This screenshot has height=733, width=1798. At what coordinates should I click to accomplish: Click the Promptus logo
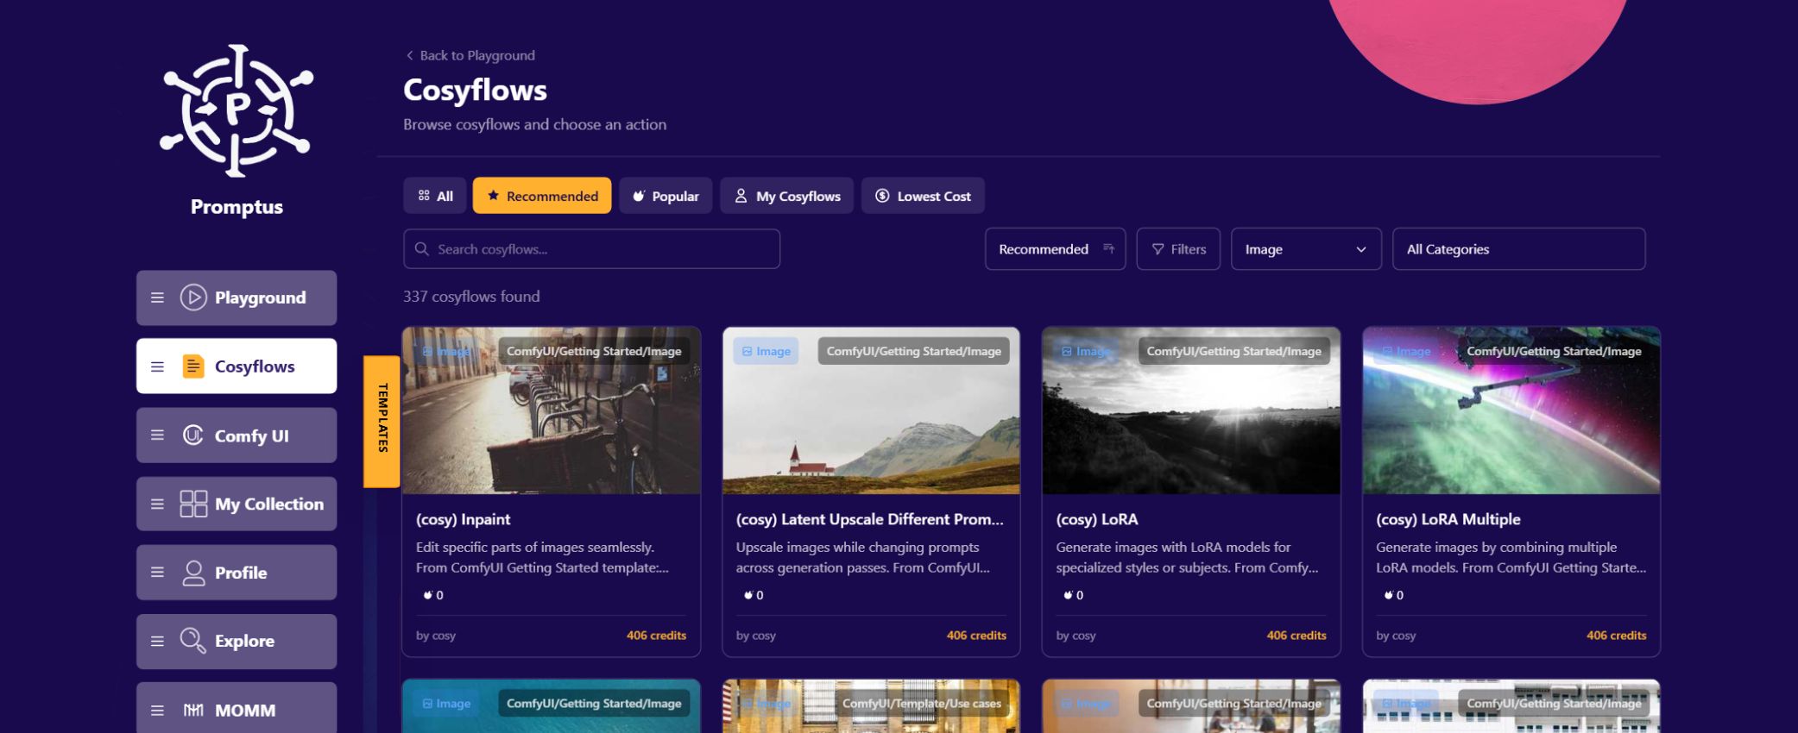point(237,110)
